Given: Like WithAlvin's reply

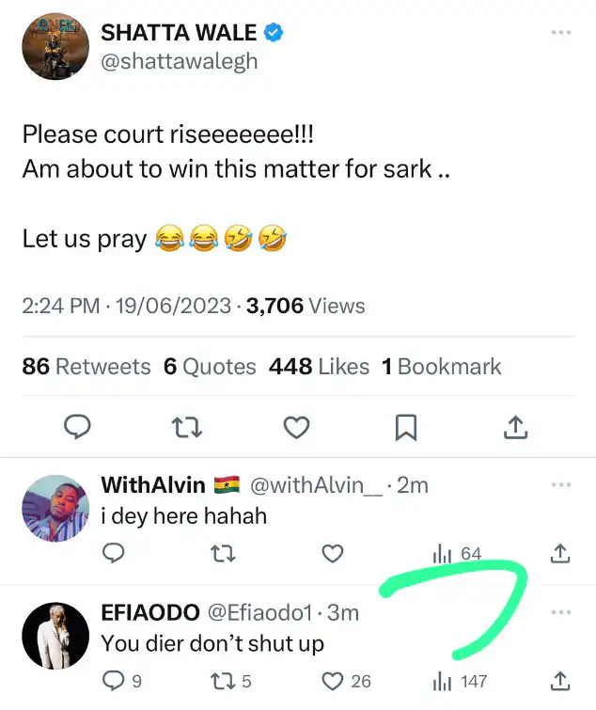Looking at the screenshot, I should (x=332, y=554).
